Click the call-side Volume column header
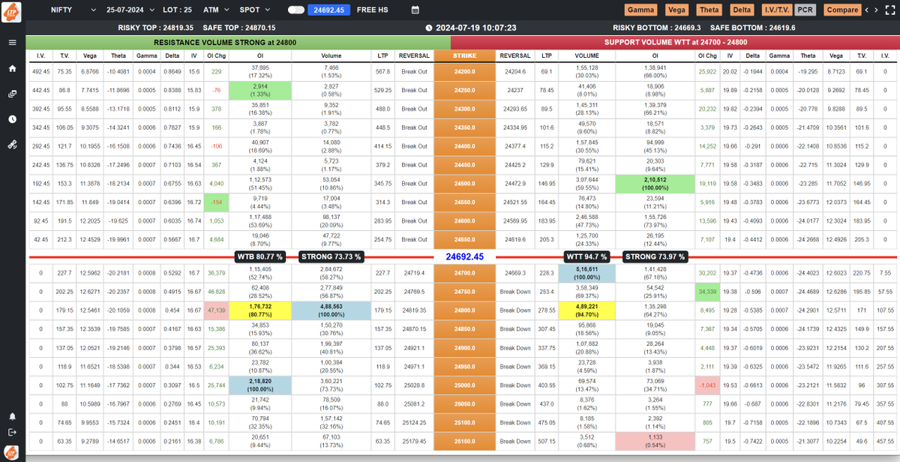 (331, 55)
